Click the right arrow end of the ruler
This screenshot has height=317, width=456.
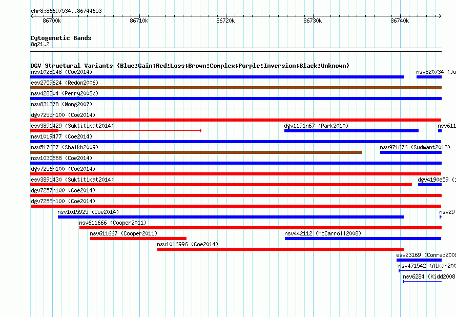pos(440,16)
